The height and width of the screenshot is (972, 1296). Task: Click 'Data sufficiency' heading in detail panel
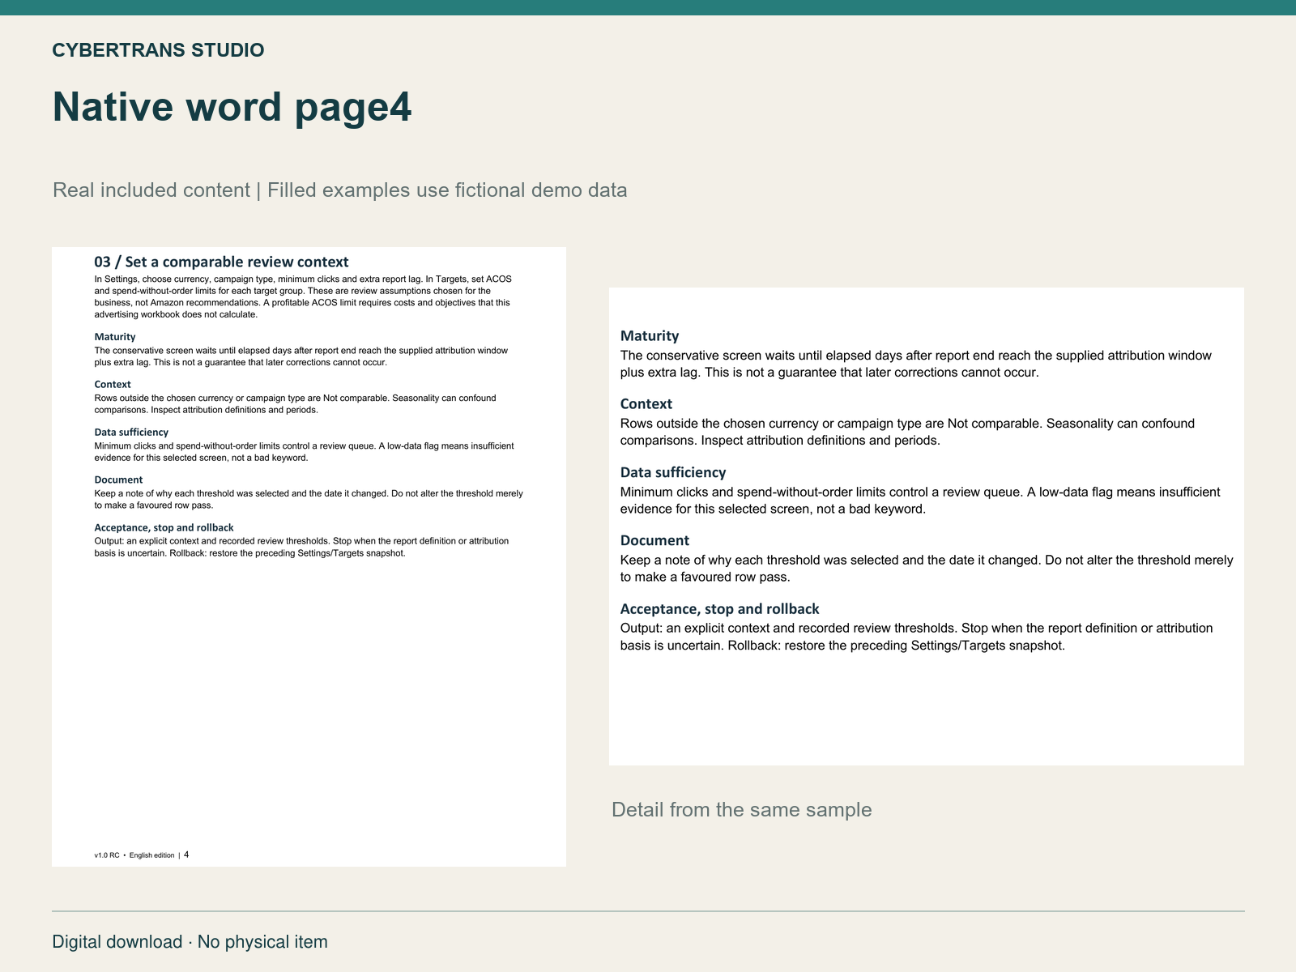[x=673, y=472]
